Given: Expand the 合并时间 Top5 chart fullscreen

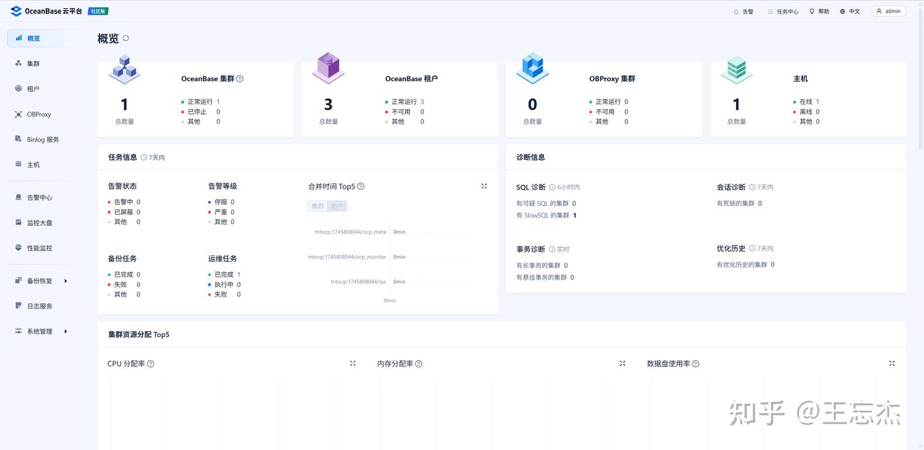Looking at the screenshot, I should [484, 186].
